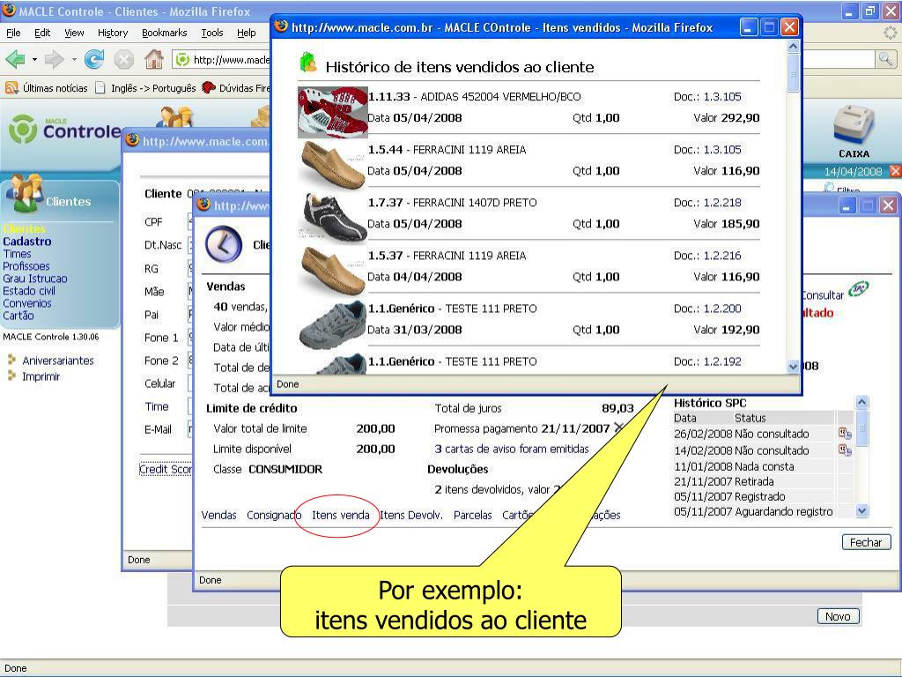Open the Home page icon
902x677 pixels.
click(153, 59)
